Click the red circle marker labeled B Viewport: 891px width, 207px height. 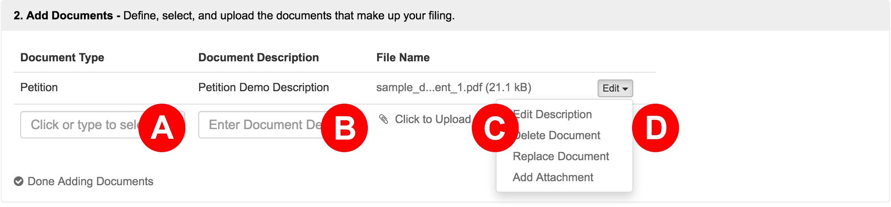pyautogui.click(x=344, y=128)
